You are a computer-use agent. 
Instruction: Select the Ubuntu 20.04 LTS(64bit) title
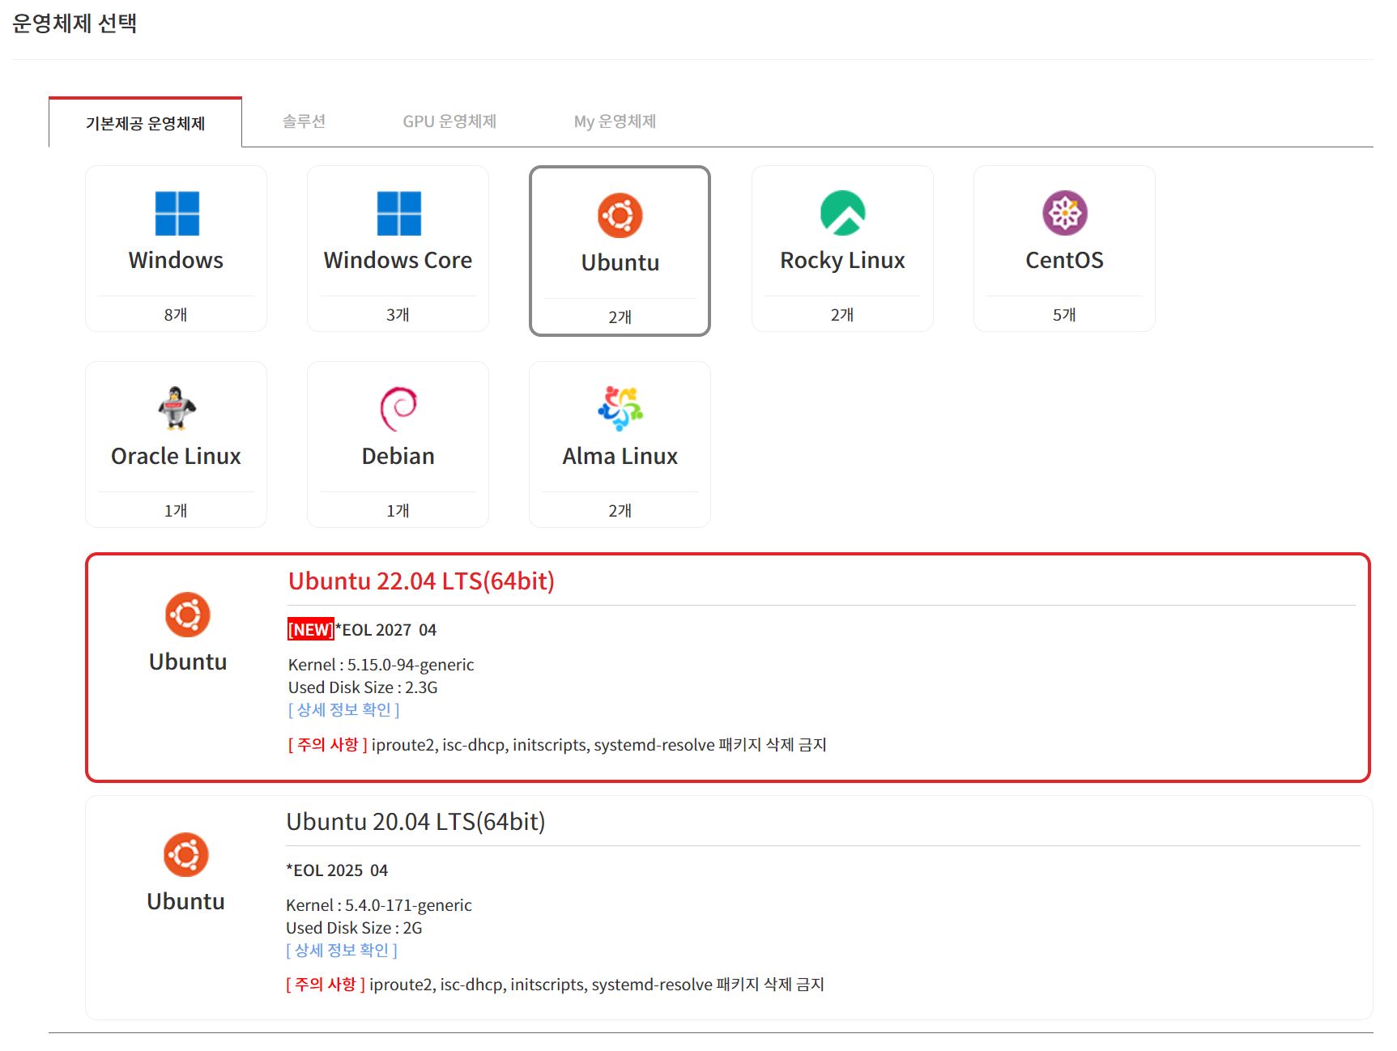pos(415,822)
